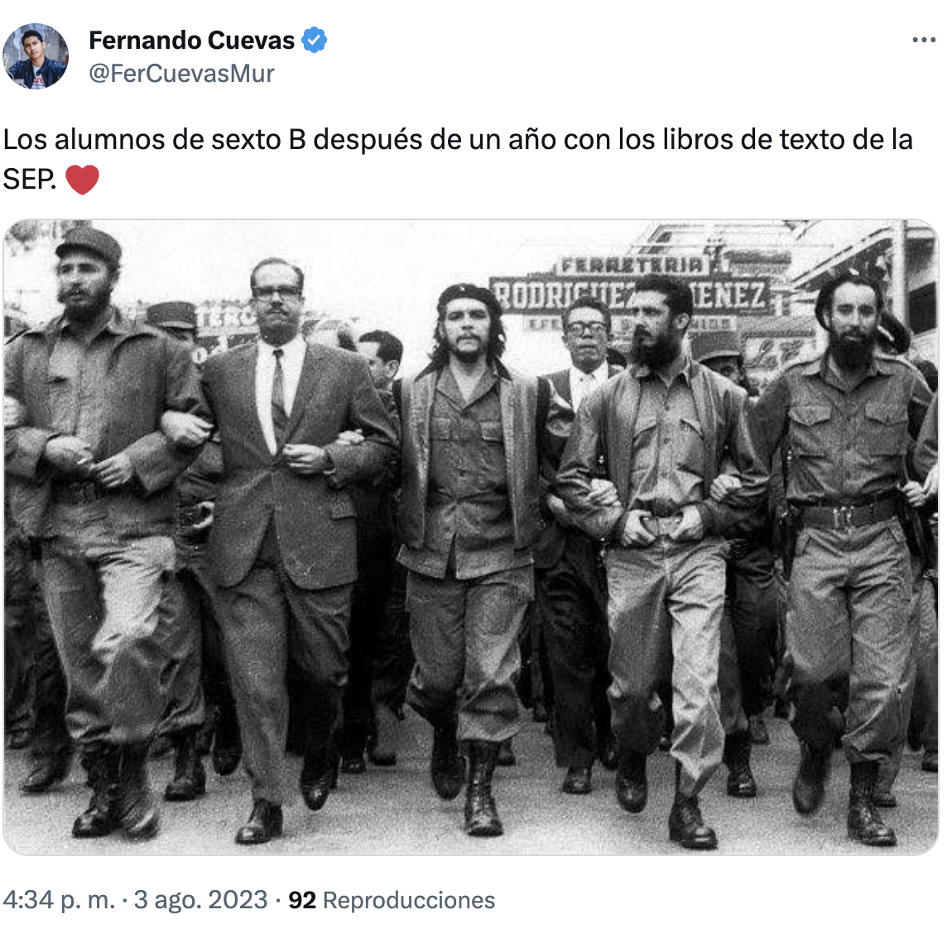Click the date 3 ago. 2023
The width and height of the screenshot is (952, 929).
pos(200,900)
